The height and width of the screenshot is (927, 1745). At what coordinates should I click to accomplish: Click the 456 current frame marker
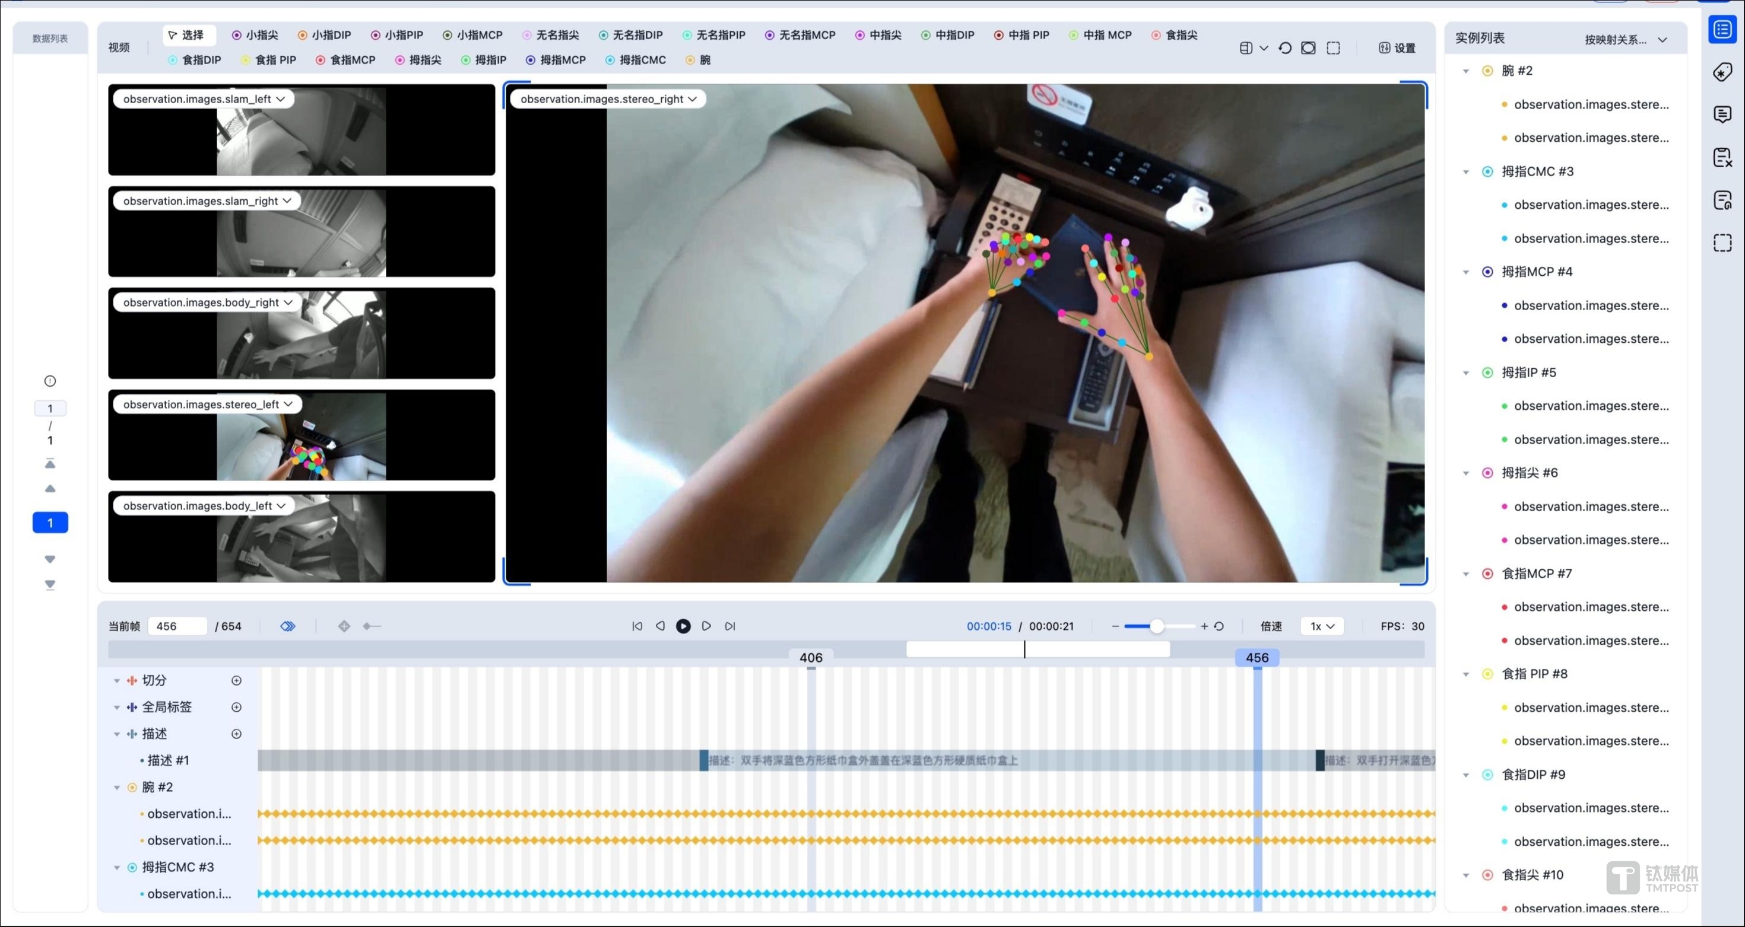(x=1257, y=658)
